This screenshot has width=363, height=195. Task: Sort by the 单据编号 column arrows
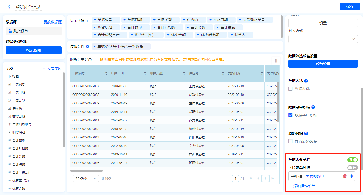[x=106, y=73]
